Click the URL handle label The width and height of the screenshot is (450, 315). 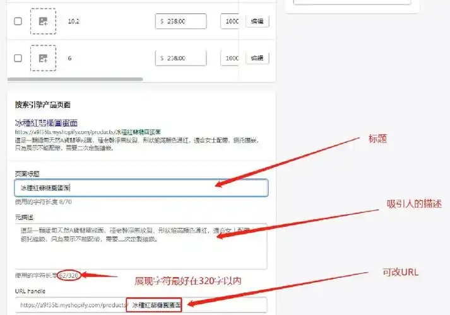30,291
